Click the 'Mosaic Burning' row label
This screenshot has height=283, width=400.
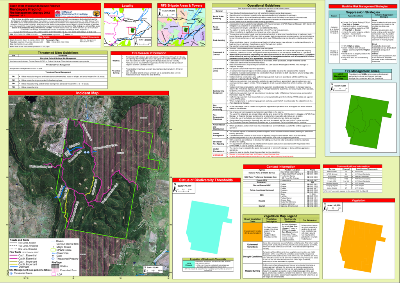pyautogui.click(x=252, y=271)
